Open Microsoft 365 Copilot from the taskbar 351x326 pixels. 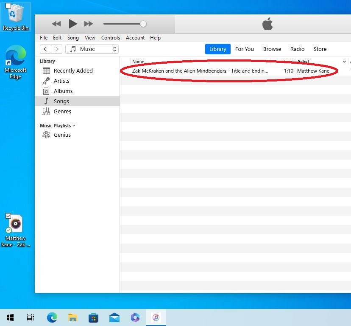click(x=135, y=318)
